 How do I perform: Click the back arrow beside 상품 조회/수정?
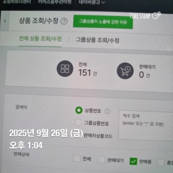point(5,21)
